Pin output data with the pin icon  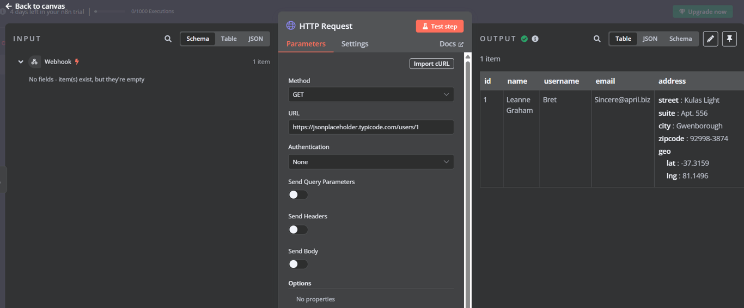point(729,39)
